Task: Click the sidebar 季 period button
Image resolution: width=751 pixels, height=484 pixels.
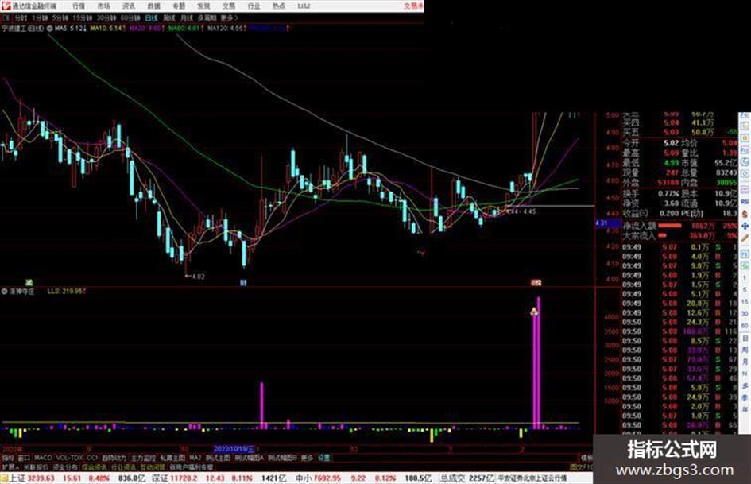Action: (x=745, y=397)
